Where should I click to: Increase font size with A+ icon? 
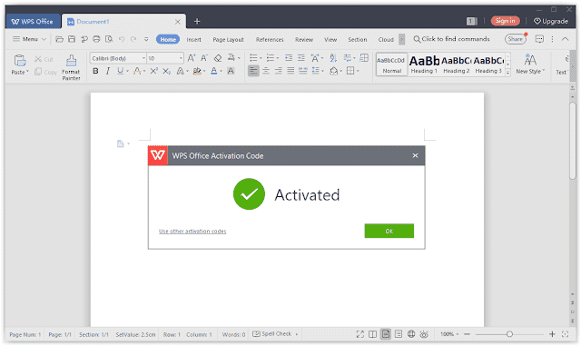192,58
